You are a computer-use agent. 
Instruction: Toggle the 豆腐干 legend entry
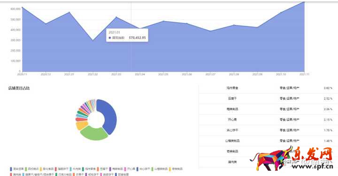coord(102,169)
